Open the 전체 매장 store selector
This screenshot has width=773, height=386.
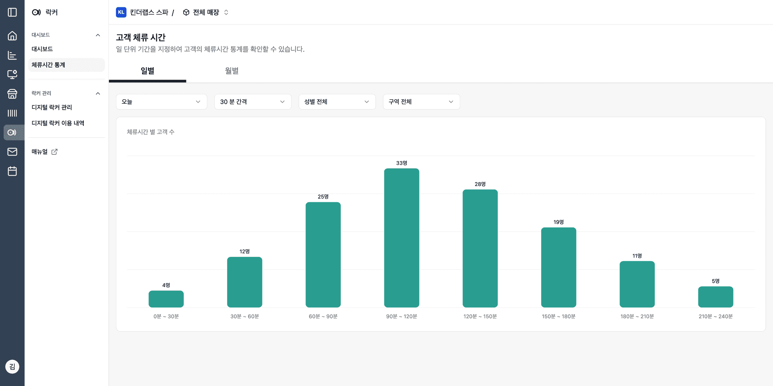(206, 12)
